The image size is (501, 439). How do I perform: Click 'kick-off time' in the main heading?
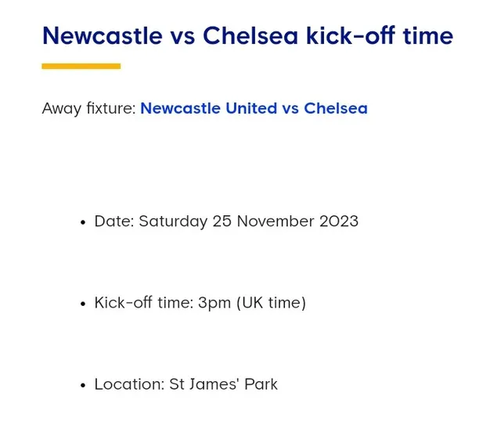tap(380, 35)
